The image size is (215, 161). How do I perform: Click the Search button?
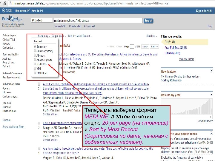click(148, 21)
